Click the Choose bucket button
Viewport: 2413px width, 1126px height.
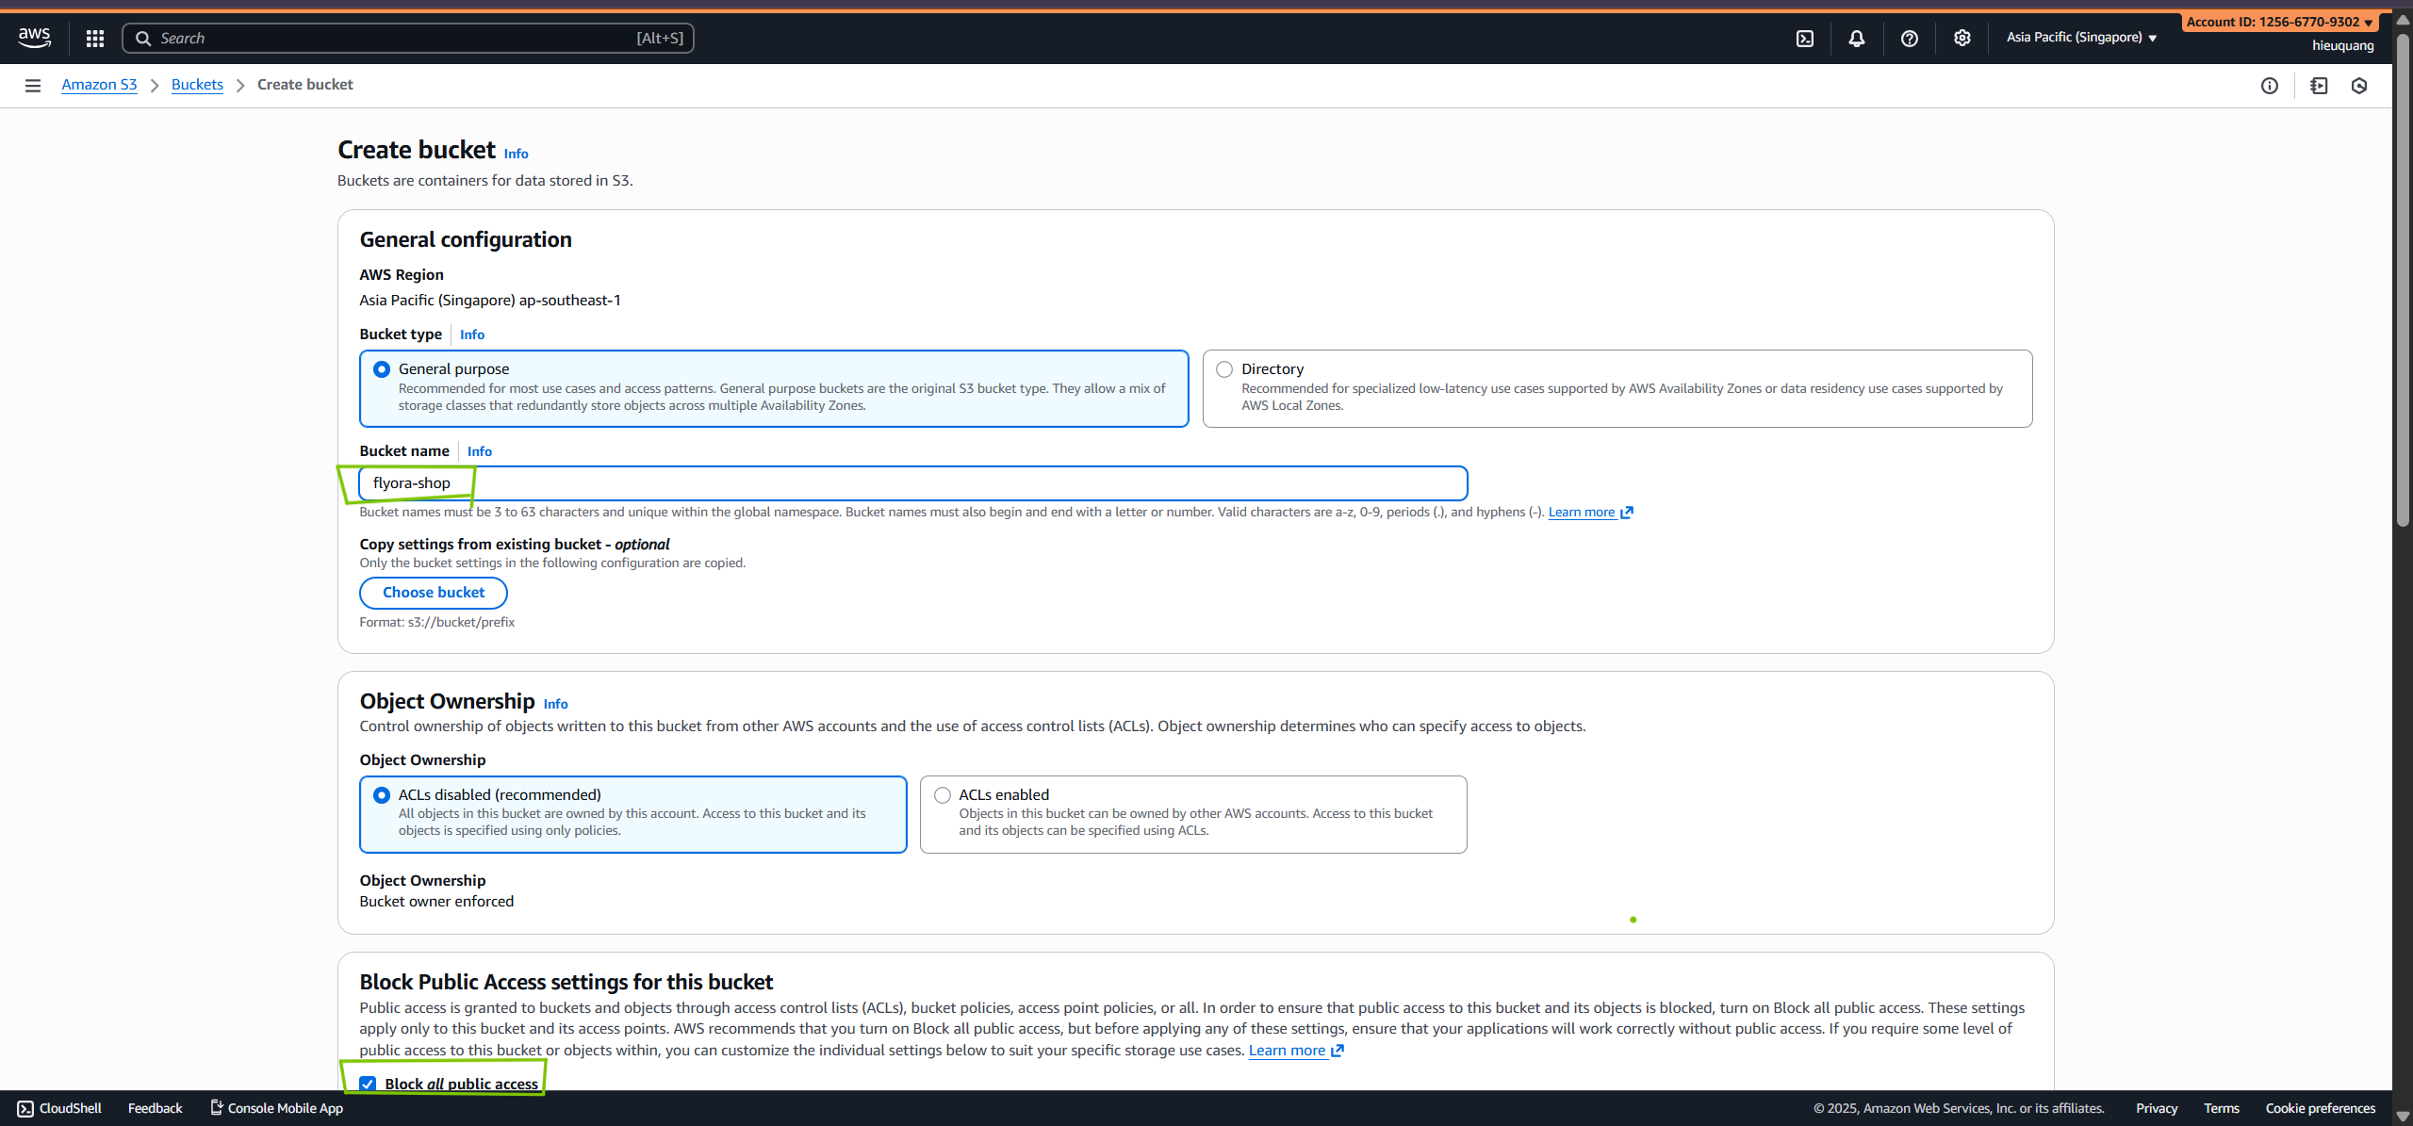434,593
